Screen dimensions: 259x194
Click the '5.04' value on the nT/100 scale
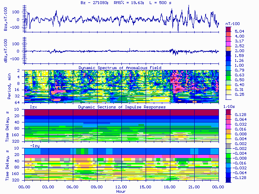[x=239, y=32]
